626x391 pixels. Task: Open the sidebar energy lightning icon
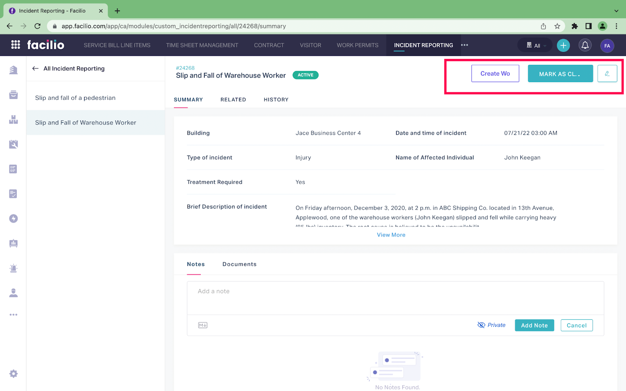point(13,219)
